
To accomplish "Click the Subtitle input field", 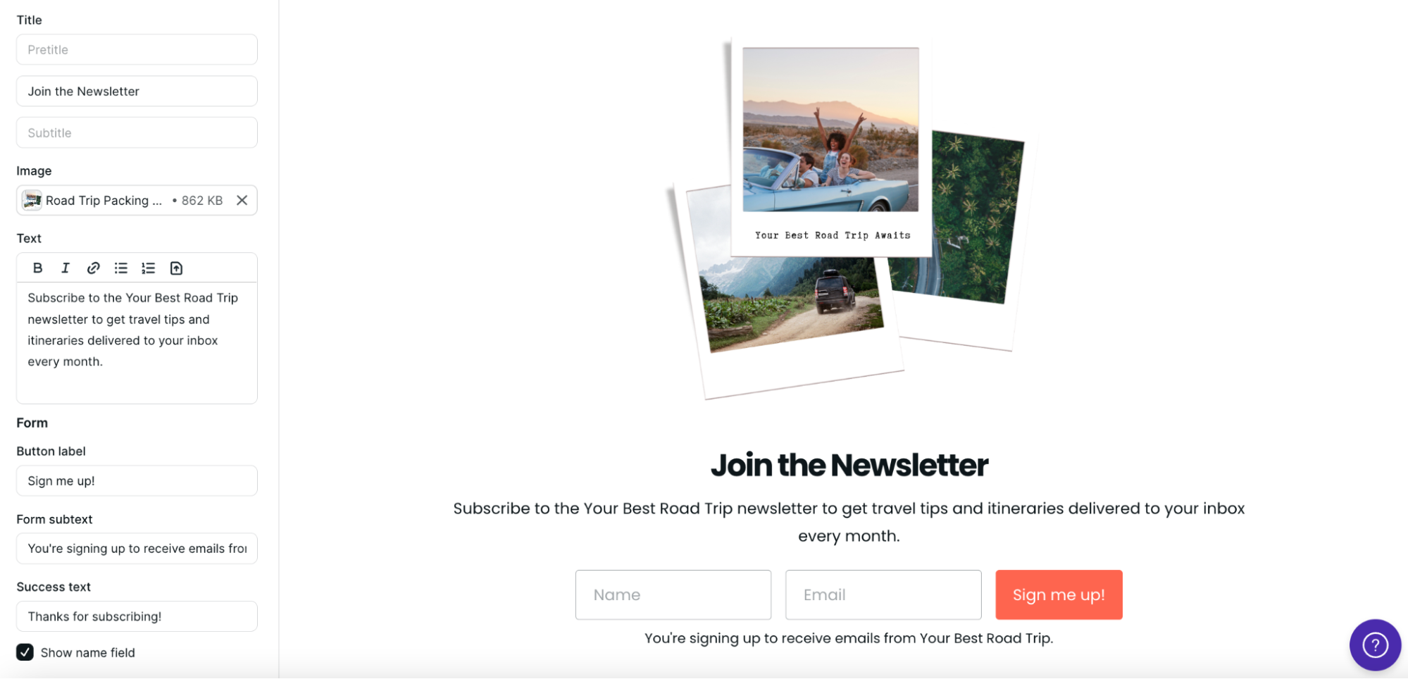I will (x=137, y=133).
